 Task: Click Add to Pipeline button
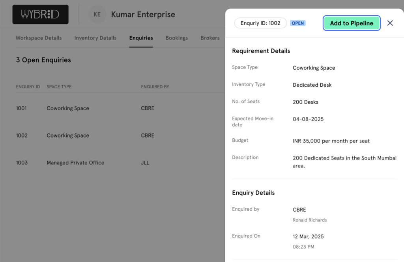click(x=351, y=23)
